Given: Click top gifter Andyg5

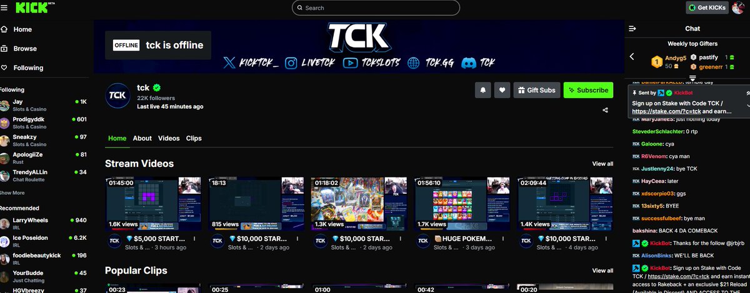Looking at the screenshot, I should (x=676, y=57).
